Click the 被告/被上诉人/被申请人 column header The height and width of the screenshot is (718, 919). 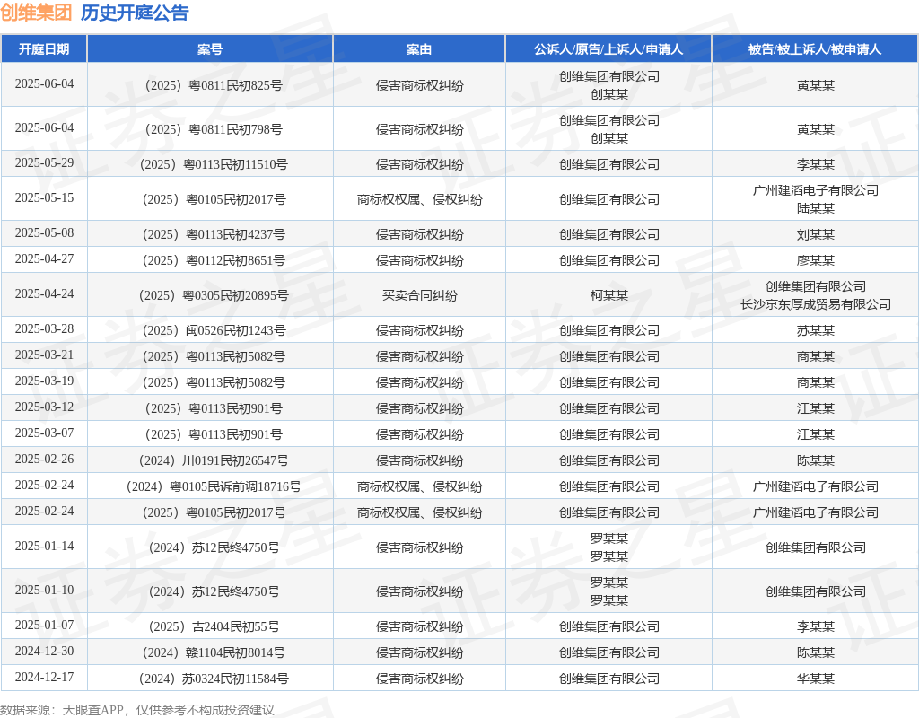[815, 49]
